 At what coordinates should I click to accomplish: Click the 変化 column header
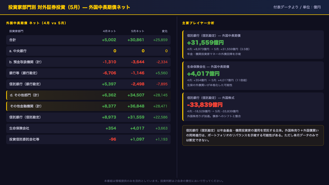click(165, 31)
